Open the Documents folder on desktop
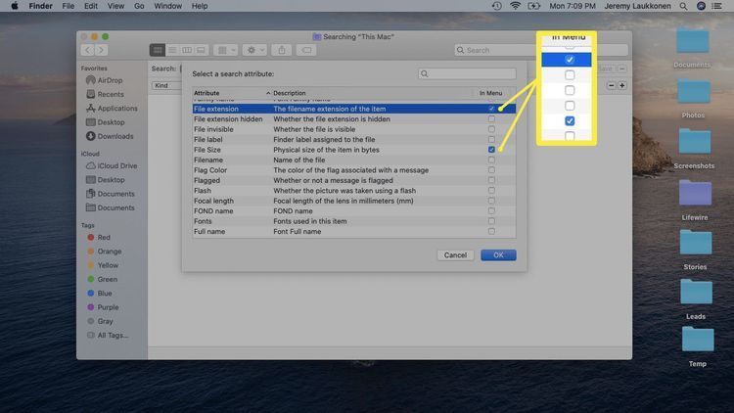The height and width of the screenshot is (413, 734). 692,45
